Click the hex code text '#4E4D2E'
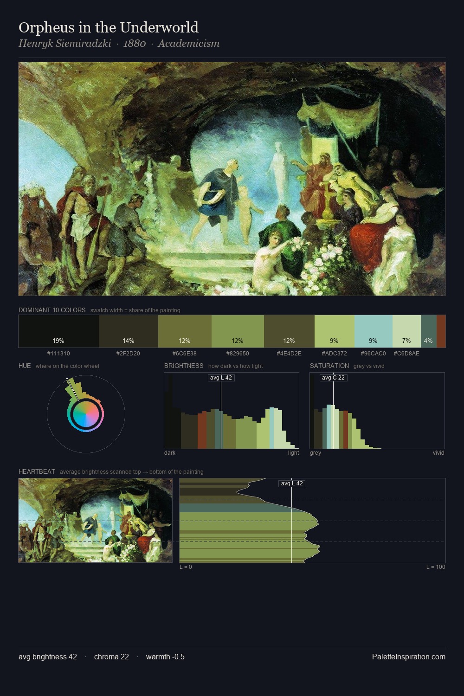Image resolution: width=464 pixels, height=696 pixels. click(x=289, y=354)
